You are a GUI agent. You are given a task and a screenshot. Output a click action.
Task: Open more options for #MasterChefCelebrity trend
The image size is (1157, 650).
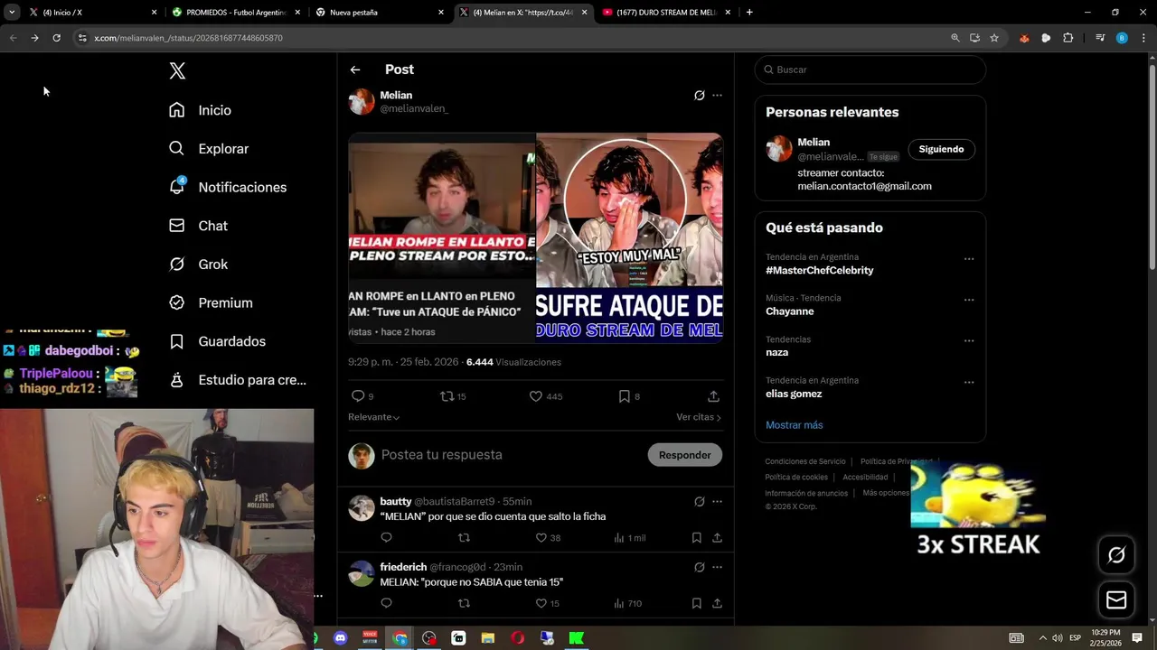[969, 259]
